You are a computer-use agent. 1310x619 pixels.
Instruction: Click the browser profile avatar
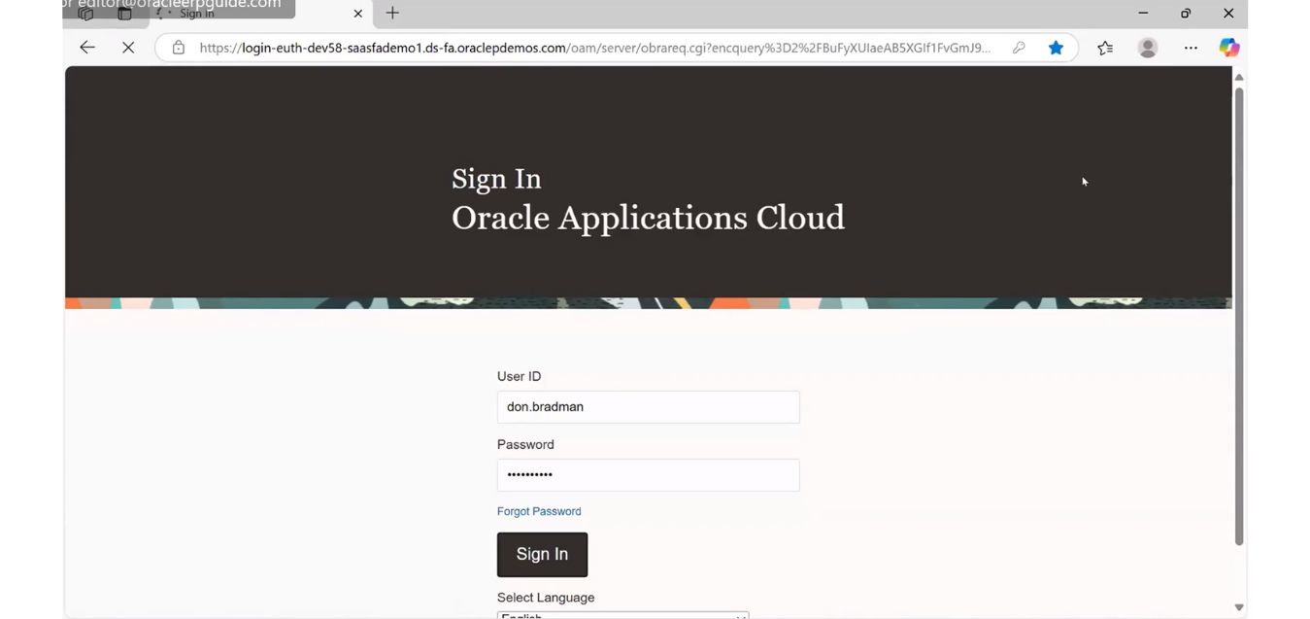click(x=1147, y=47)
